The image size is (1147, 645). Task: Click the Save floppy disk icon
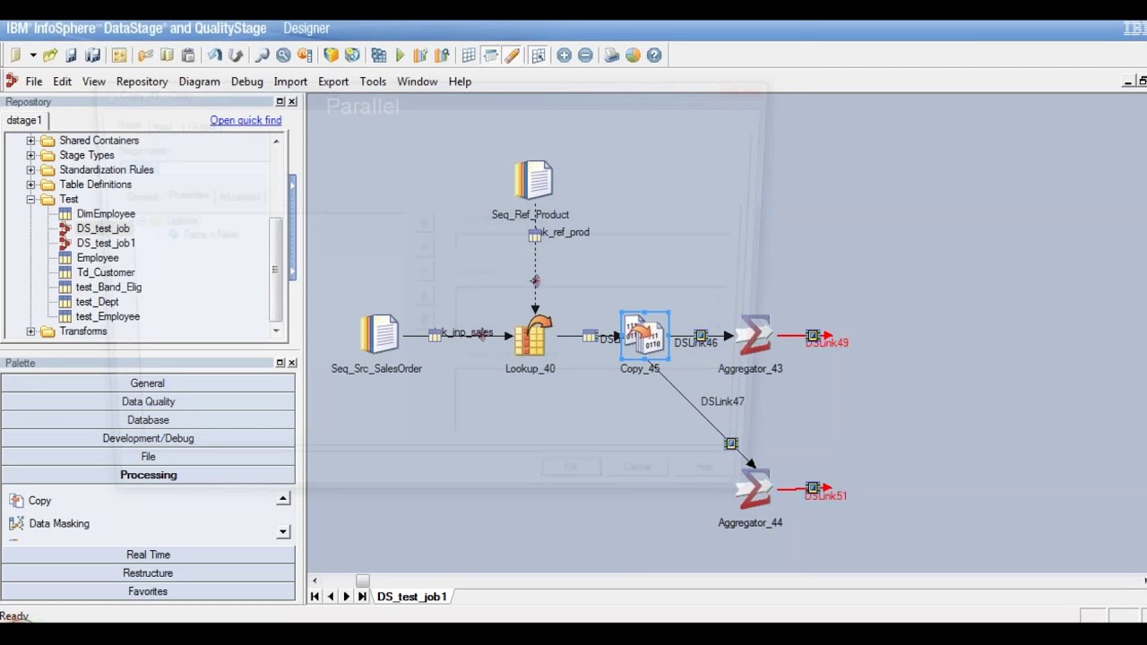[72, 56]
